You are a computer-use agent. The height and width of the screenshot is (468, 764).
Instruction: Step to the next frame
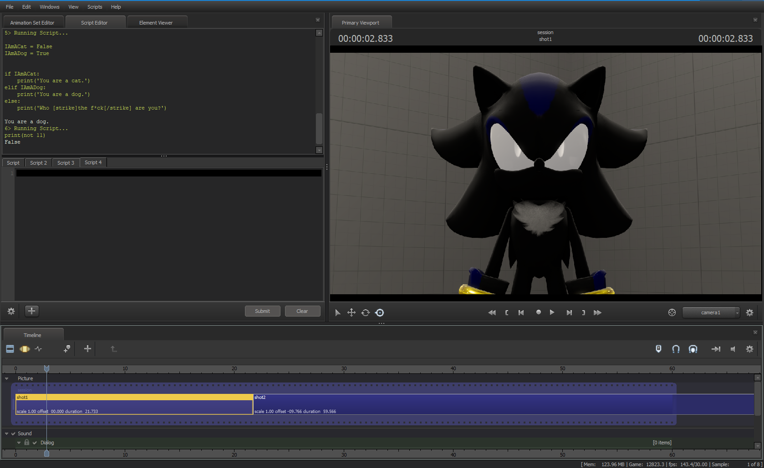pos(569,312)
